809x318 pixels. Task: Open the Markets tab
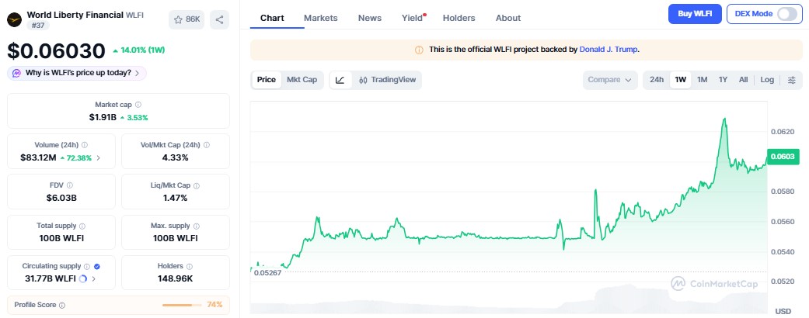(x=320, y=18)
